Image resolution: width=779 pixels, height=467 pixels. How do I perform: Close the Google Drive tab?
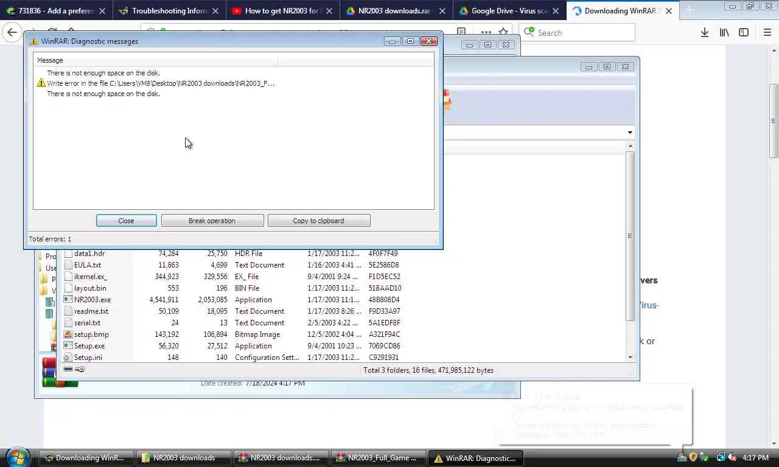coord(556,11)
